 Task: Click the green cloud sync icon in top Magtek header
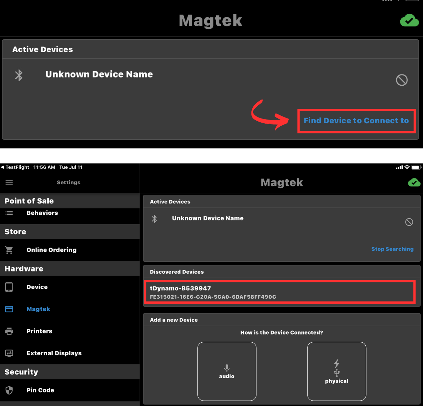coord(409,21)
